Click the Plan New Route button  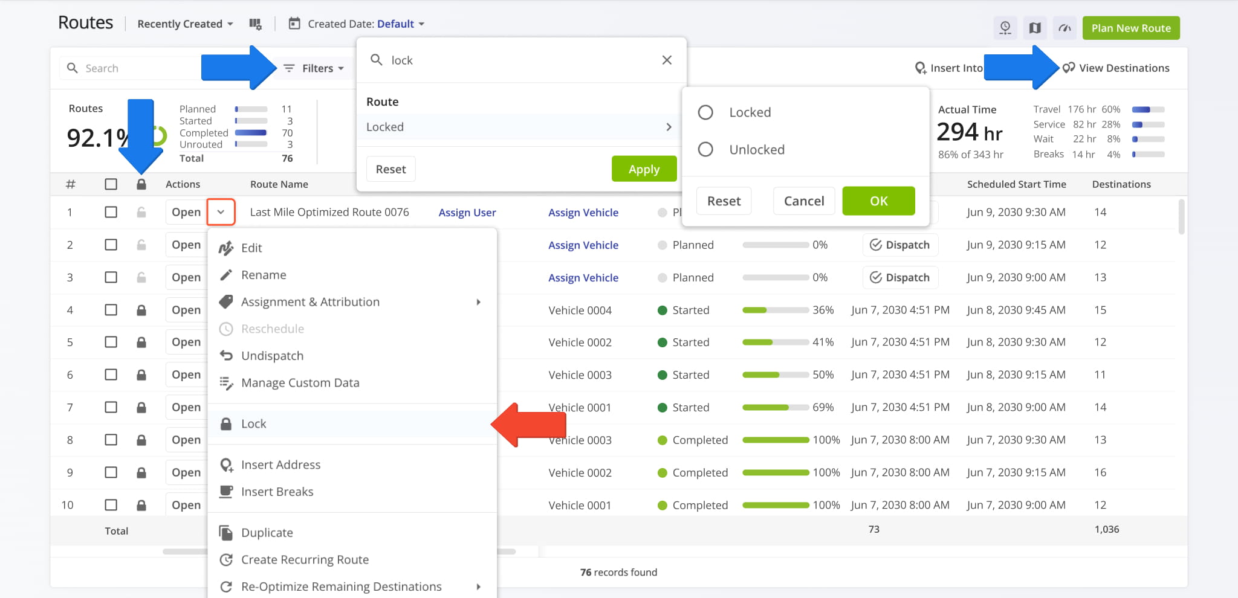coord(1131,28)
